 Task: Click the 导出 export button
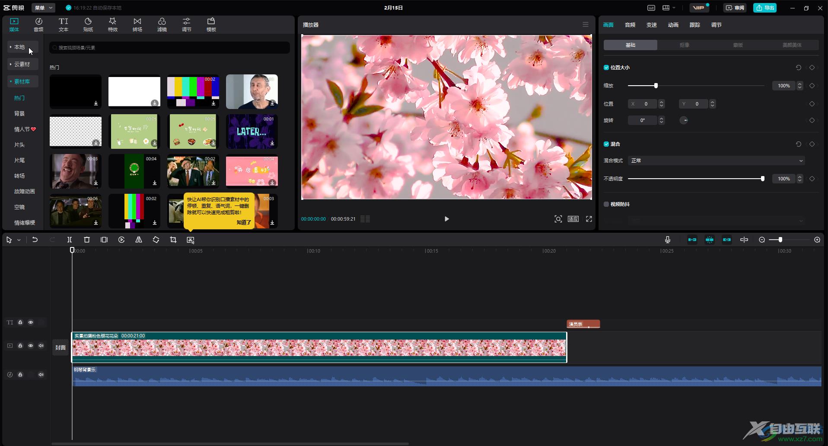pyautogui.click(x=765, y=8)
